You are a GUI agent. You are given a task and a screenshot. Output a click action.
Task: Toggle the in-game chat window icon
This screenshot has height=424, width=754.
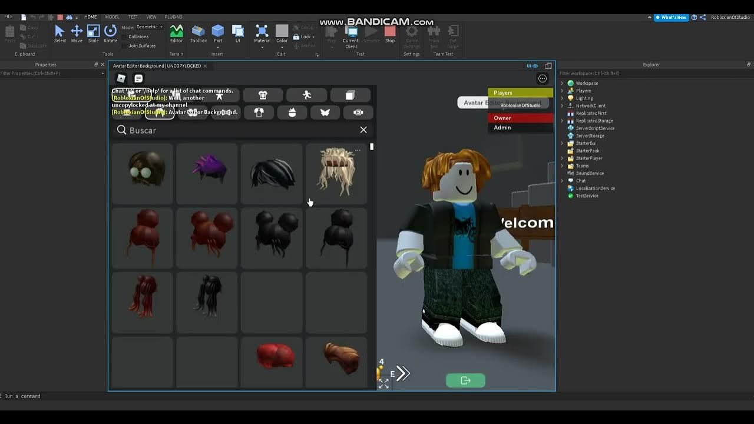(138, 78)
